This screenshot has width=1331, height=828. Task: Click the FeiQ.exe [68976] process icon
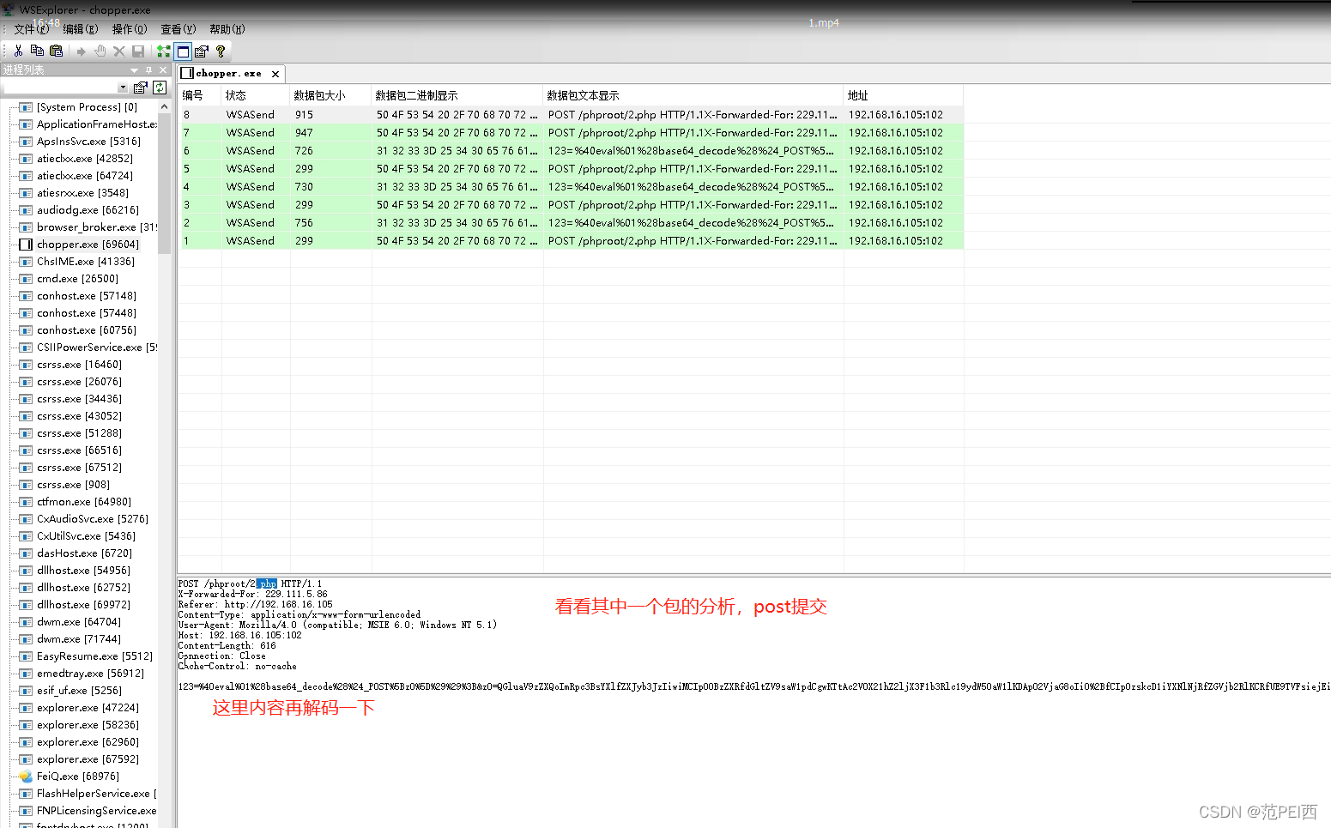[26, 777]
